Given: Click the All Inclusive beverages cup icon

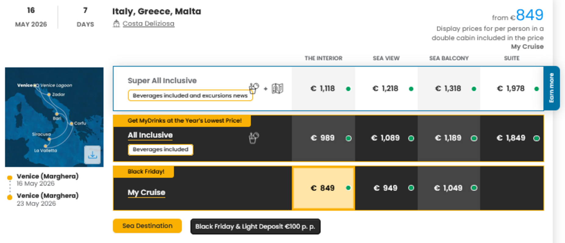Looking at the screenshot, I should (254, 138).
